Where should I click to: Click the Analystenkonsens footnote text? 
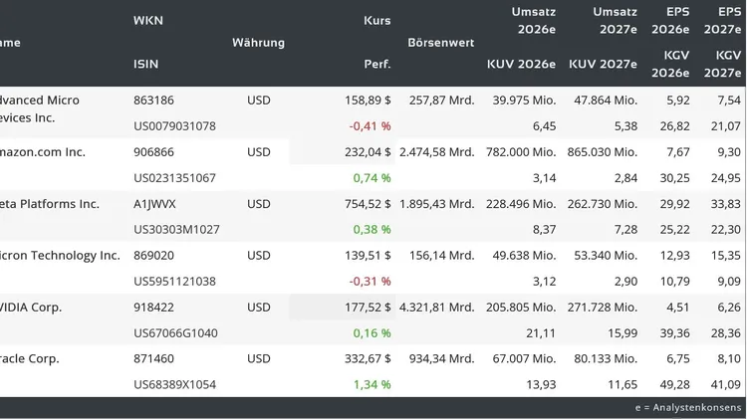point(689,408)
